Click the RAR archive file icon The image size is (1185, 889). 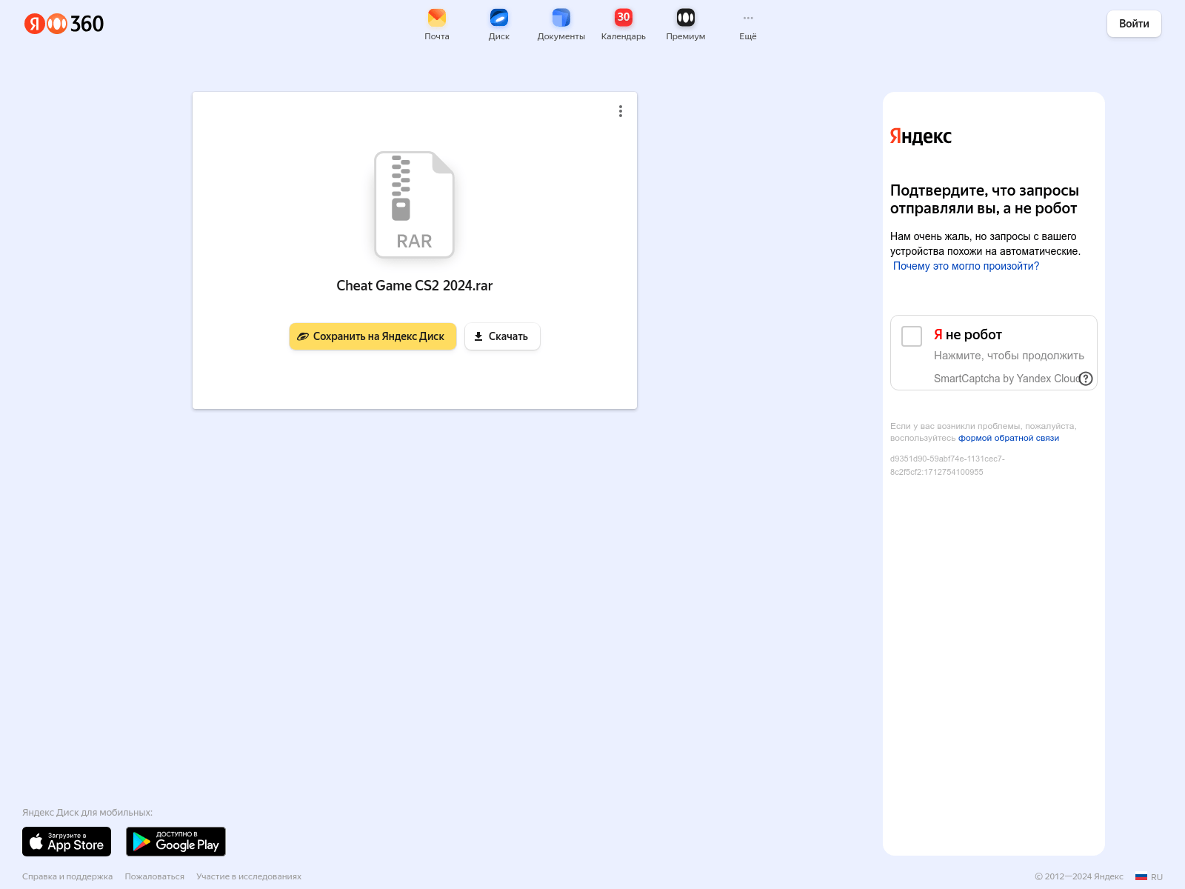tap(414, 204)
